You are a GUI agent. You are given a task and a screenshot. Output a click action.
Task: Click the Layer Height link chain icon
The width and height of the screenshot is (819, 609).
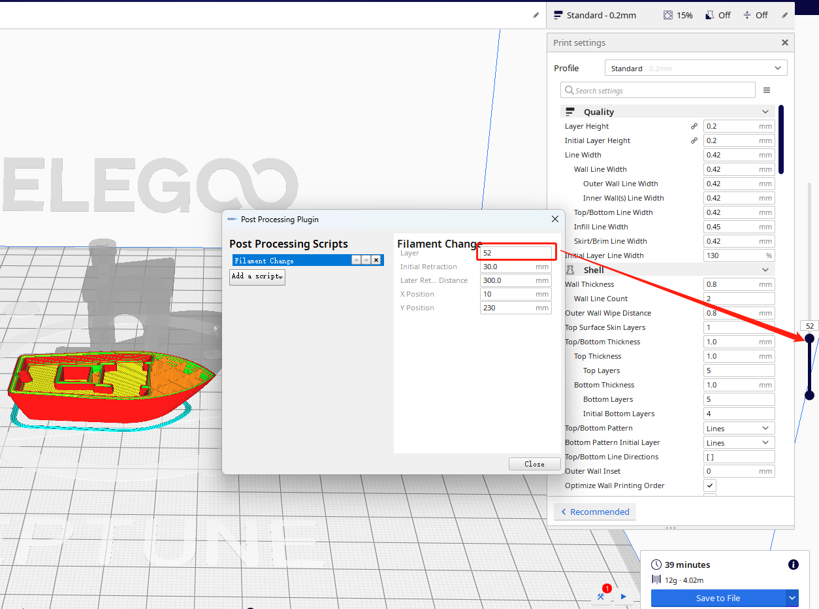[x=694, y=126]
